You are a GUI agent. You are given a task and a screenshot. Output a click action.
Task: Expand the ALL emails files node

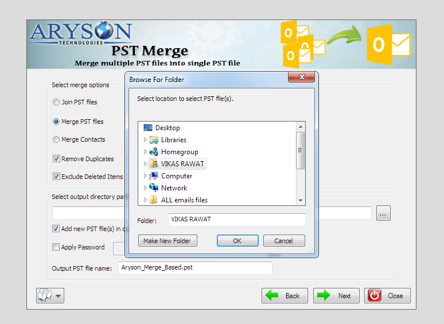[x=145, y=200]
